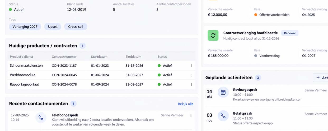Click the Renewal badge

(x=290, y=33)
